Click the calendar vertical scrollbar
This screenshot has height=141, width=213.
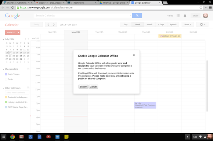point(207,86)
